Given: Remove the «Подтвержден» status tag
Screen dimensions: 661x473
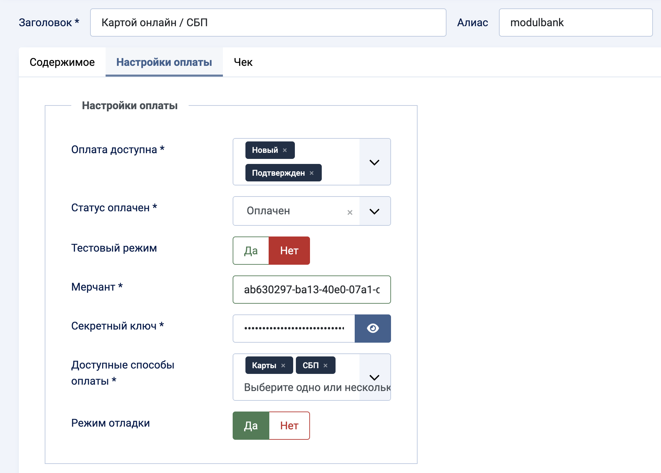Looking at the screenshot, I should coord(312,173).
